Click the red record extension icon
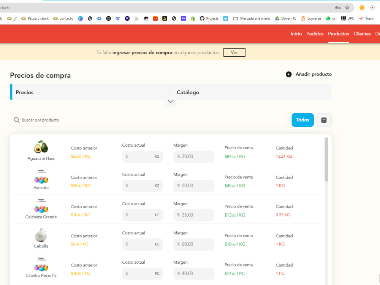The width and height of the screenshot is (380, 285). [372, 8]
